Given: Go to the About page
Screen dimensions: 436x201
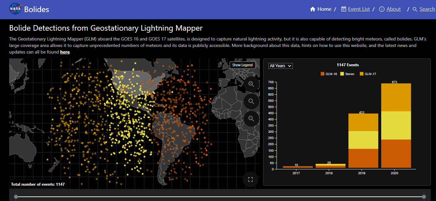Looking at the screenshot, I should [394, 9].
